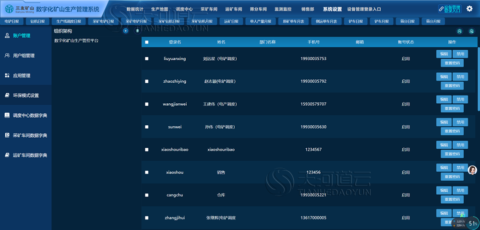Click the 应用管理 apps icon
The height and width of the screenshot is (230, 480).
7,76
